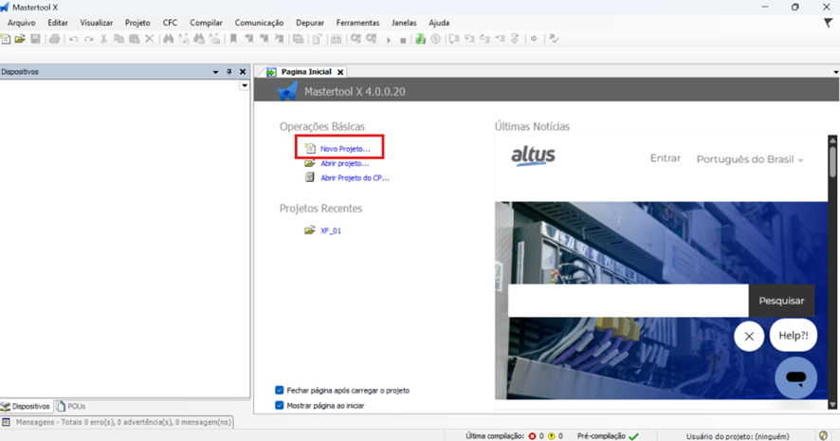The height and width of the screenshot is (441, 840).
Task: Click the news search input field
Action: tap(628, 301)
